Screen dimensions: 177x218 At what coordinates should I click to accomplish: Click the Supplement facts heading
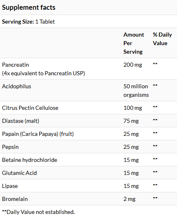[x=28, y=7]
